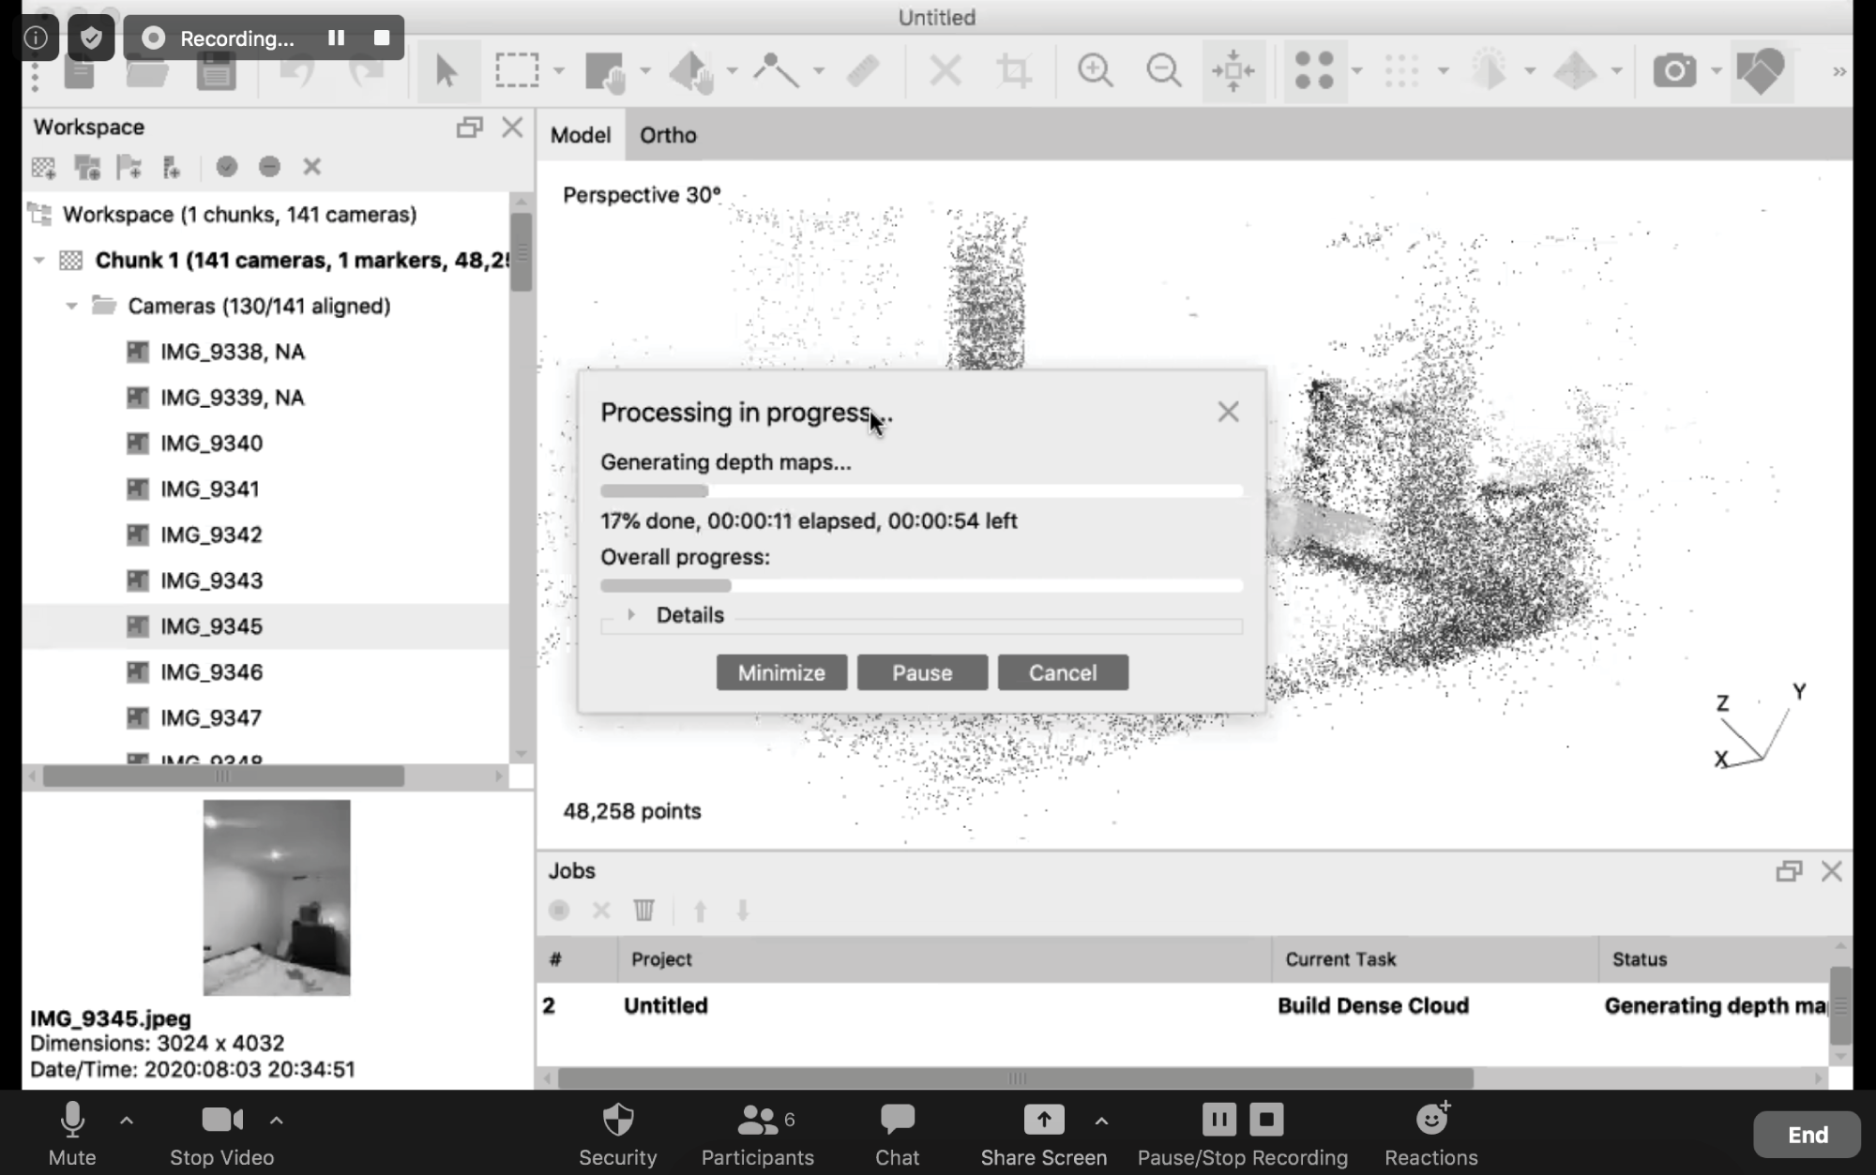Click the Add Chunk icon in Workspace

coord(44,167)
